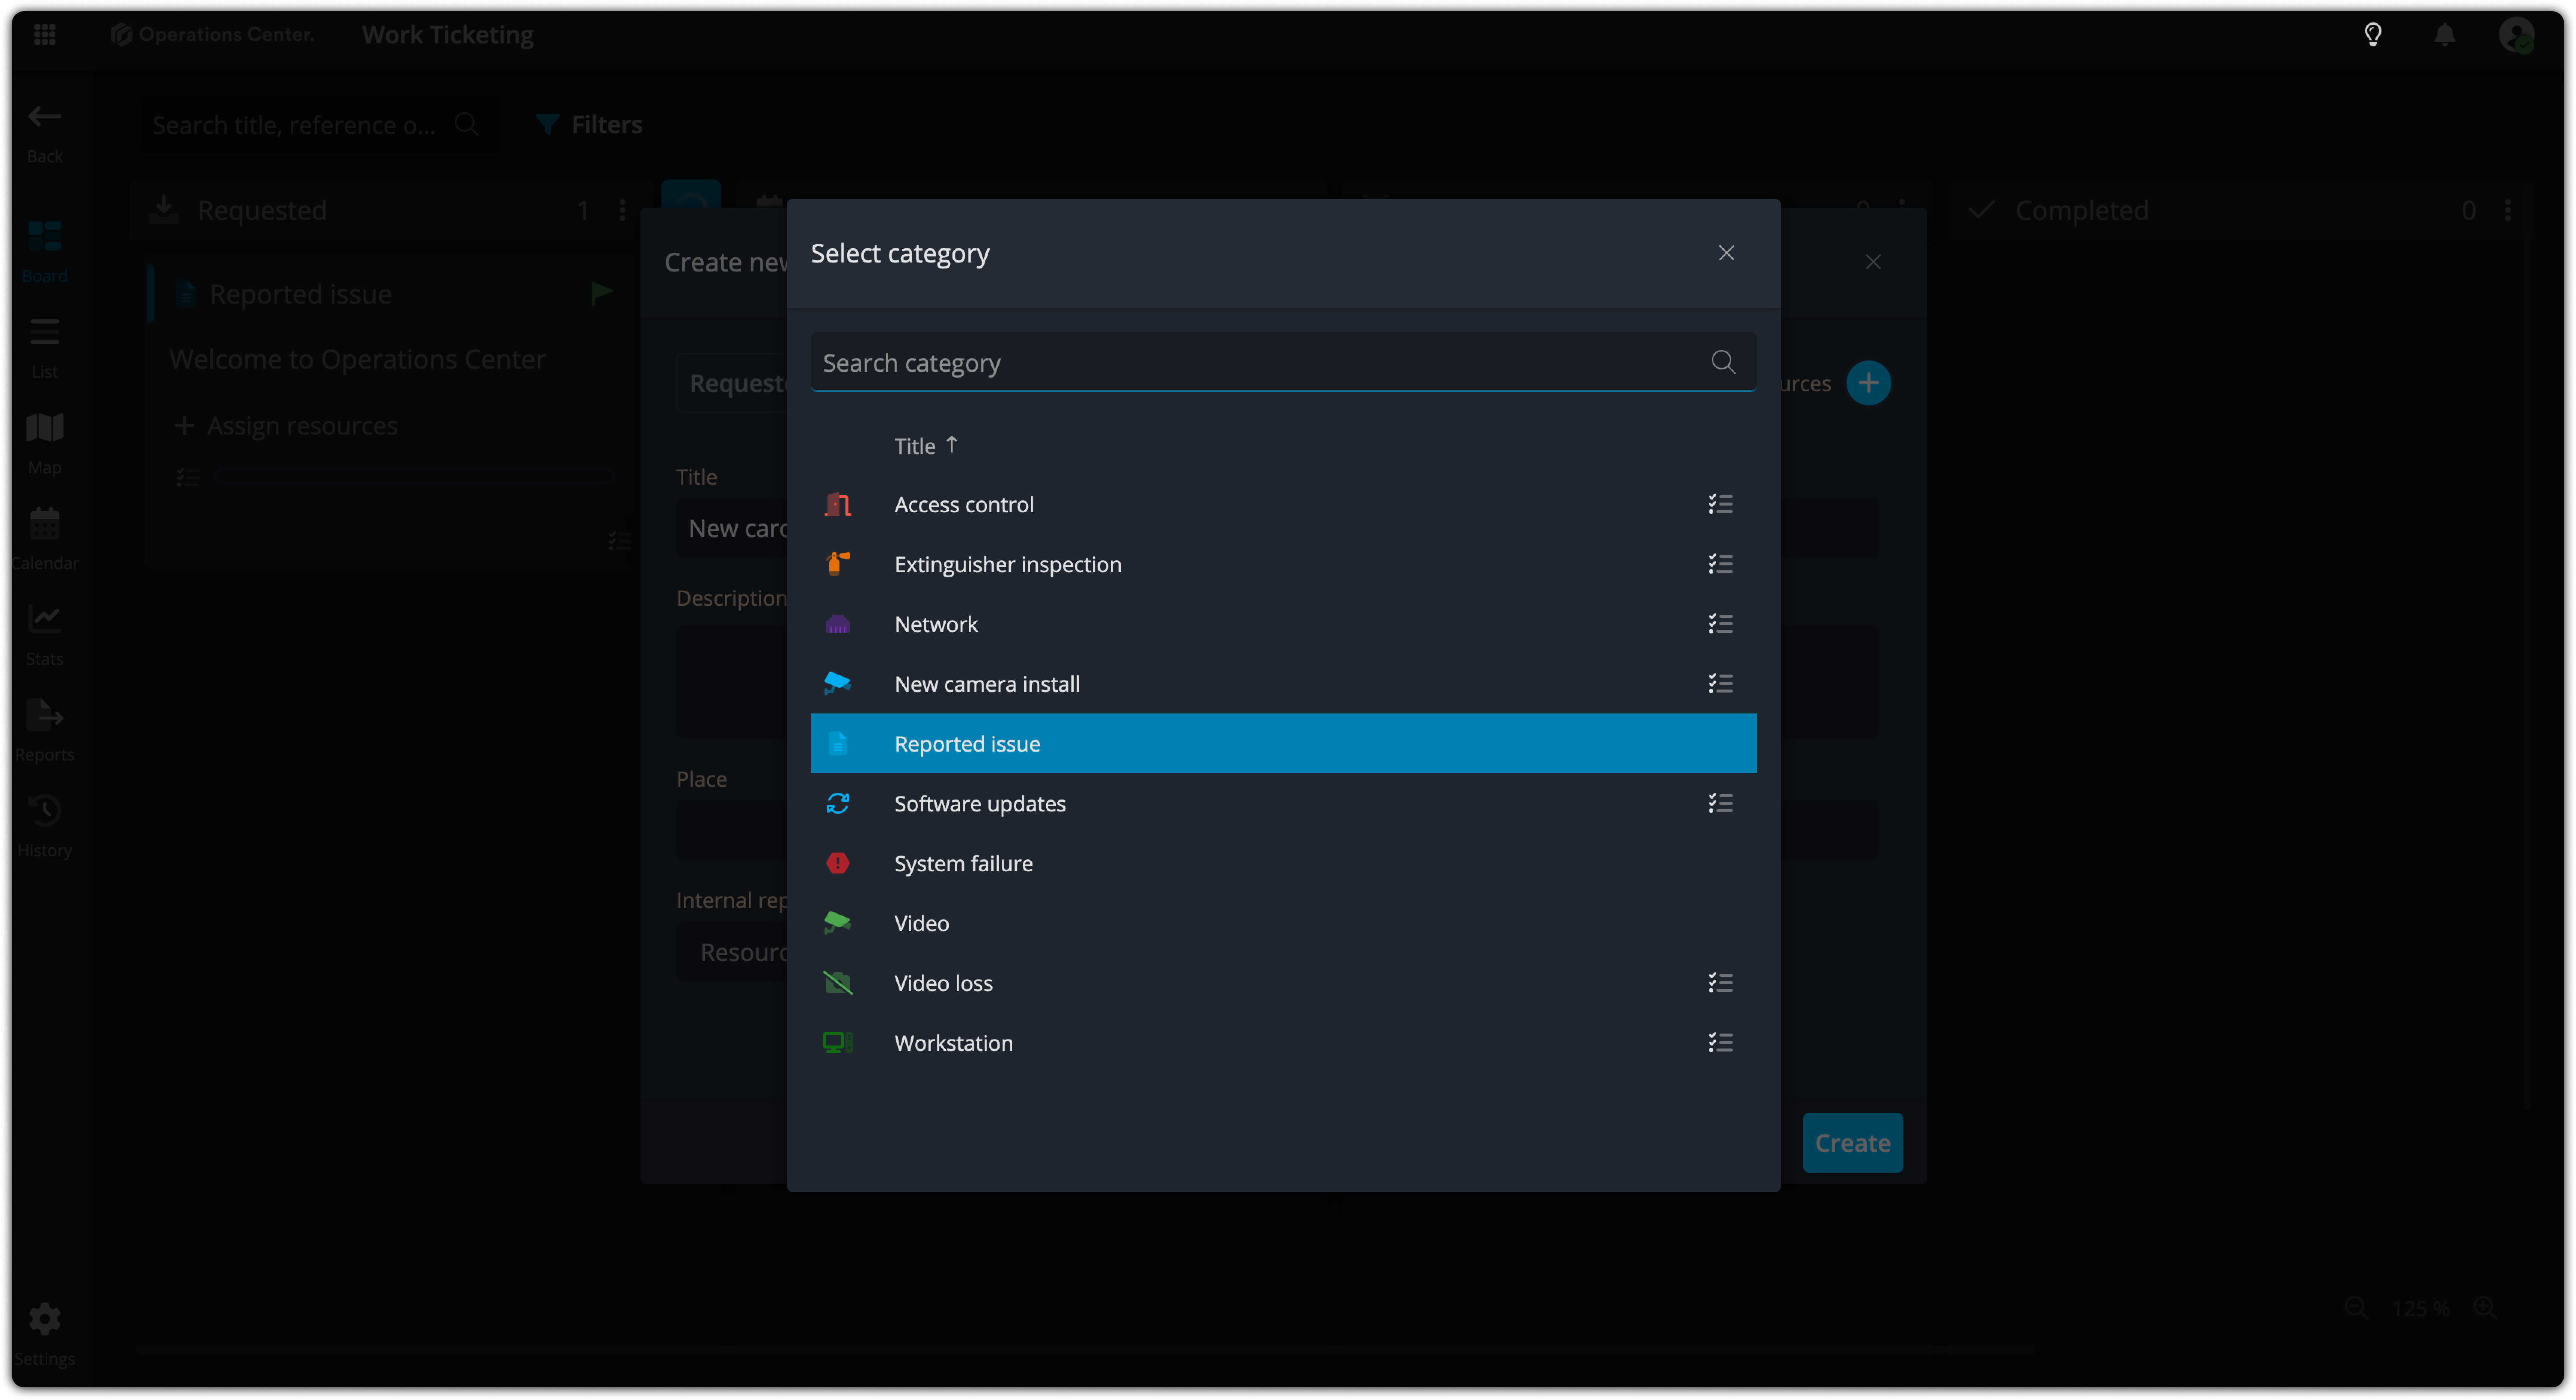
Task: Click zoom out magnifier near 125 %
Action: coord(2356,1308)
